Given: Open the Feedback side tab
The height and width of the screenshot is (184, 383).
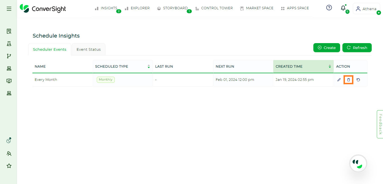Looking at the screenshot, I should (x=380, y=124).
